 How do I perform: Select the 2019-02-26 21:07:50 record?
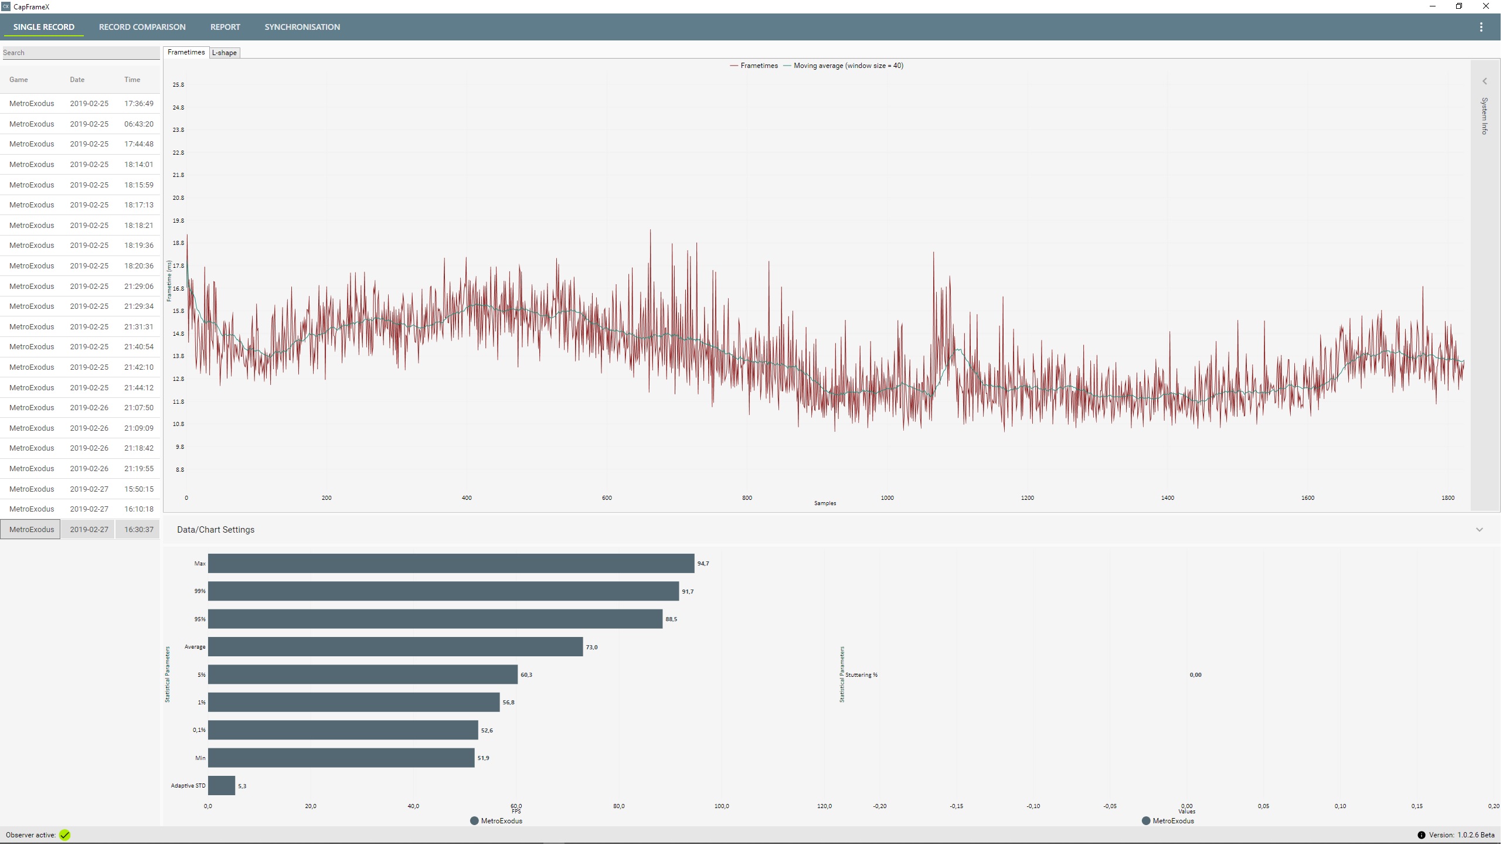(x=81, y=408)
